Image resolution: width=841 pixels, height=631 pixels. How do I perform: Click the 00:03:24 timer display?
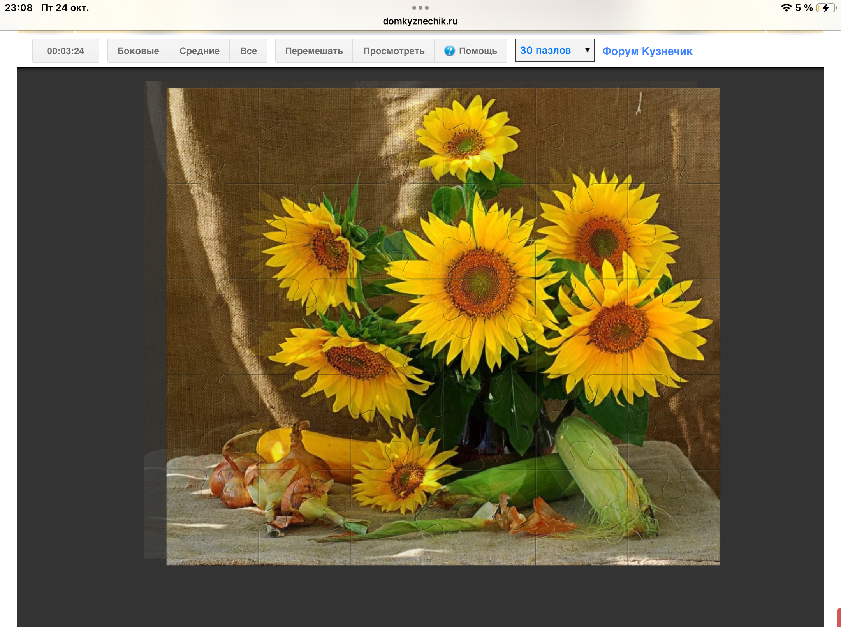coord(65,51)
